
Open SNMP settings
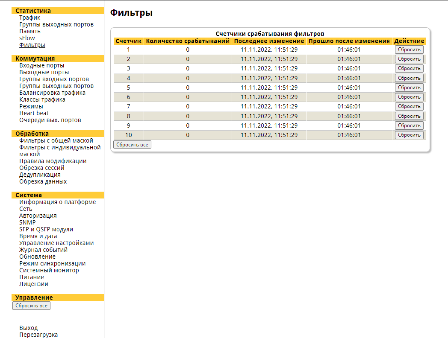tap(27, 222)
